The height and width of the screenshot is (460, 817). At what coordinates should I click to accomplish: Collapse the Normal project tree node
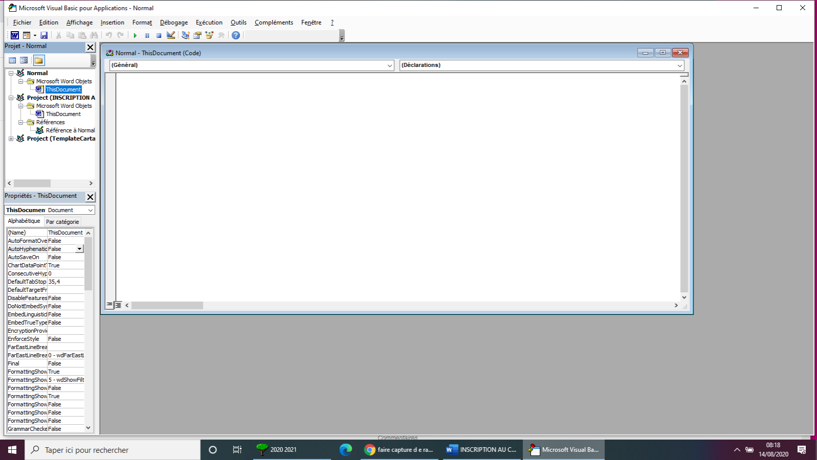coord(11,73)
